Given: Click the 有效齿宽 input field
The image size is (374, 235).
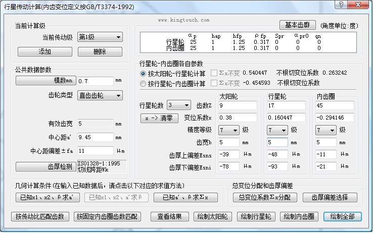Looking at the screenshot, I should [96, 124].
